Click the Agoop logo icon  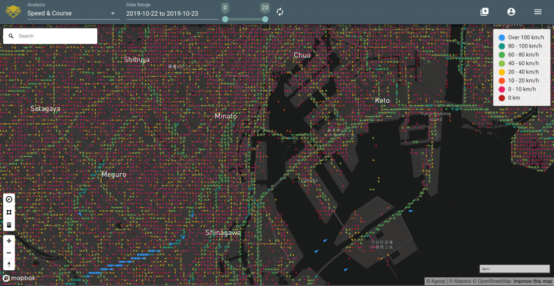pos(12,11)
